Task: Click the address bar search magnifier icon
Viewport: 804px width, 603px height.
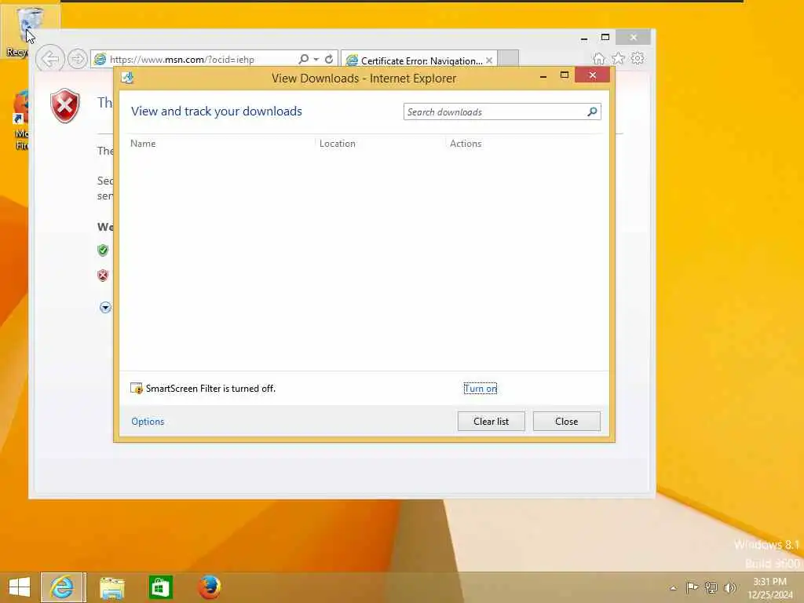Action: click(x=304, y=59)
